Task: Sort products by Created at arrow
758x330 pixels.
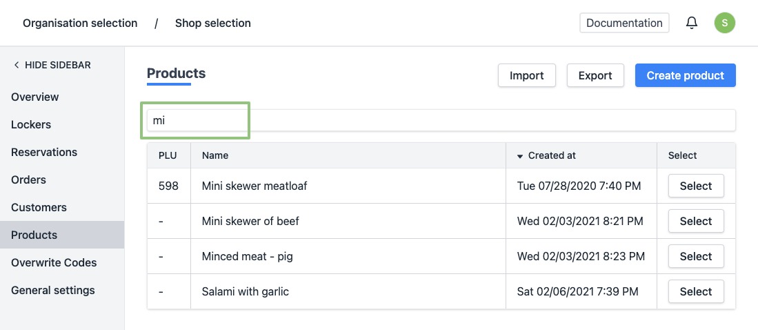Action: coord(520,156)
